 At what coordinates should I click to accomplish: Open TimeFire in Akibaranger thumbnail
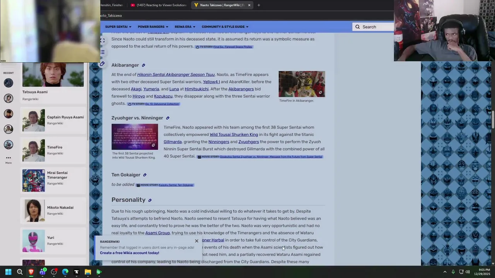point(302,84)
